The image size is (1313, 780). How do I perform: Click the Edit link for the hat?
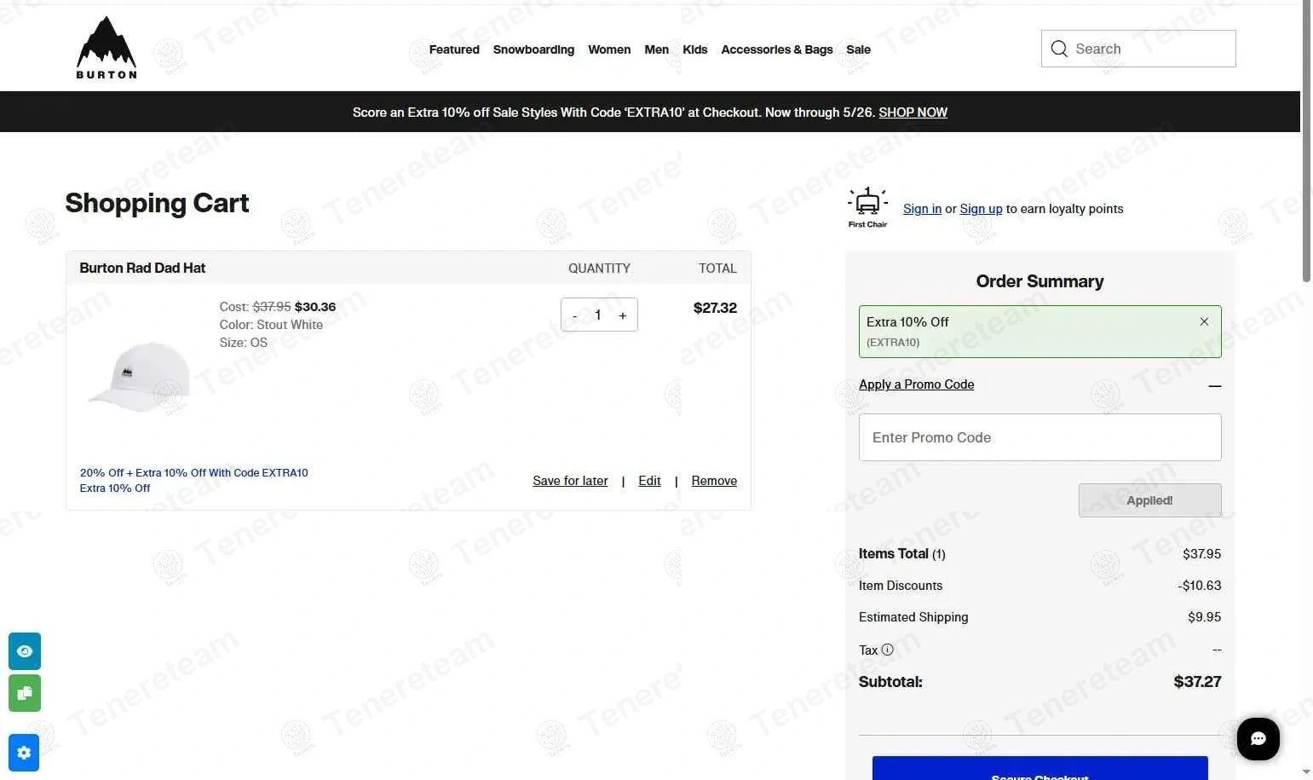649,481
